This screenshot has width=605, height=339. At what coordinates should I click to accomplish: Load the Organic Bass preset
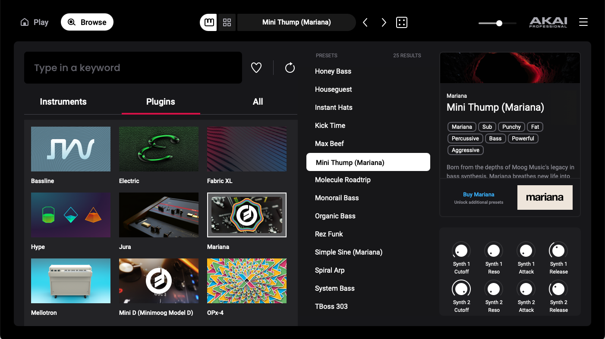335,216
